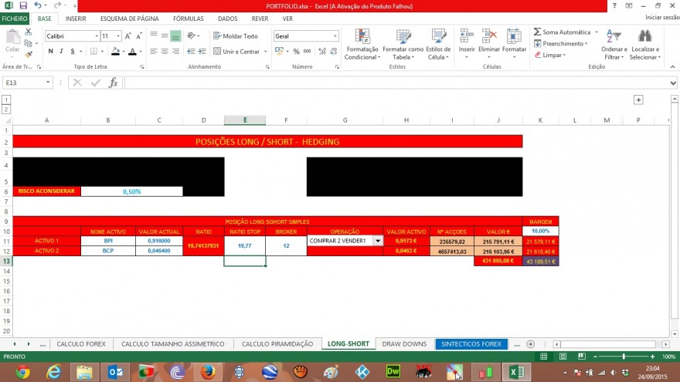Click the zoom slider handle
The width and height of the screenshot is (680, 382).
point(624,357)
